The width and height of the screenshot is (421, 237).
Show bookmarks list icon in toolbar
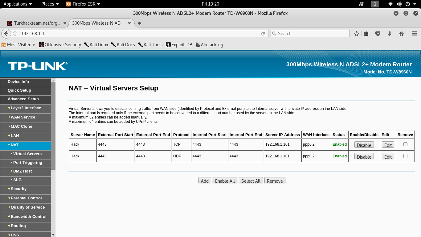pyautogui.click(x=366, y=34)
